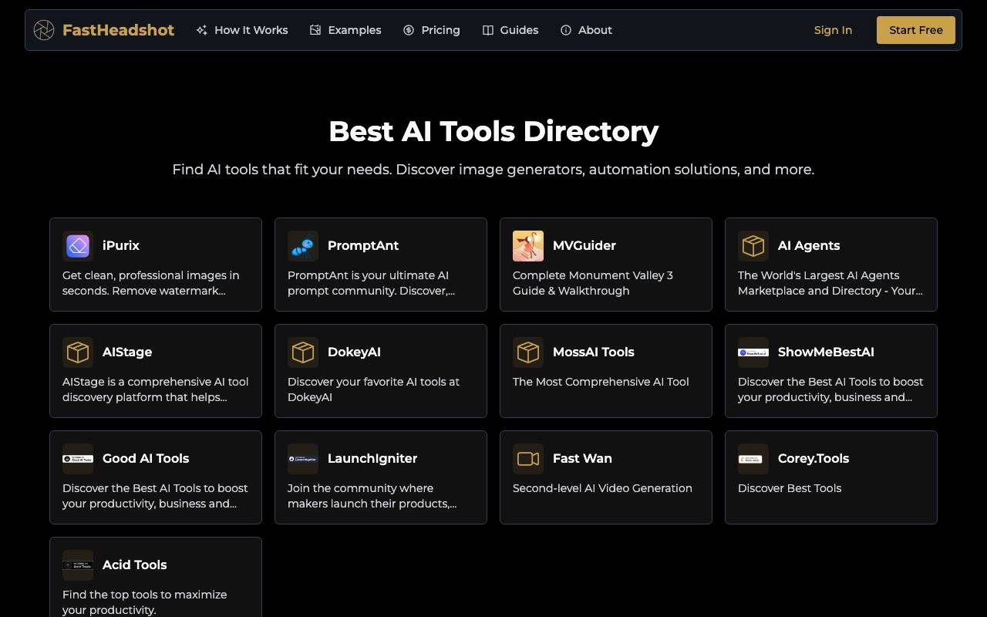Open the MVGuider title link
The height and width of the screenshot is (617, 987).
pos(584,245)
